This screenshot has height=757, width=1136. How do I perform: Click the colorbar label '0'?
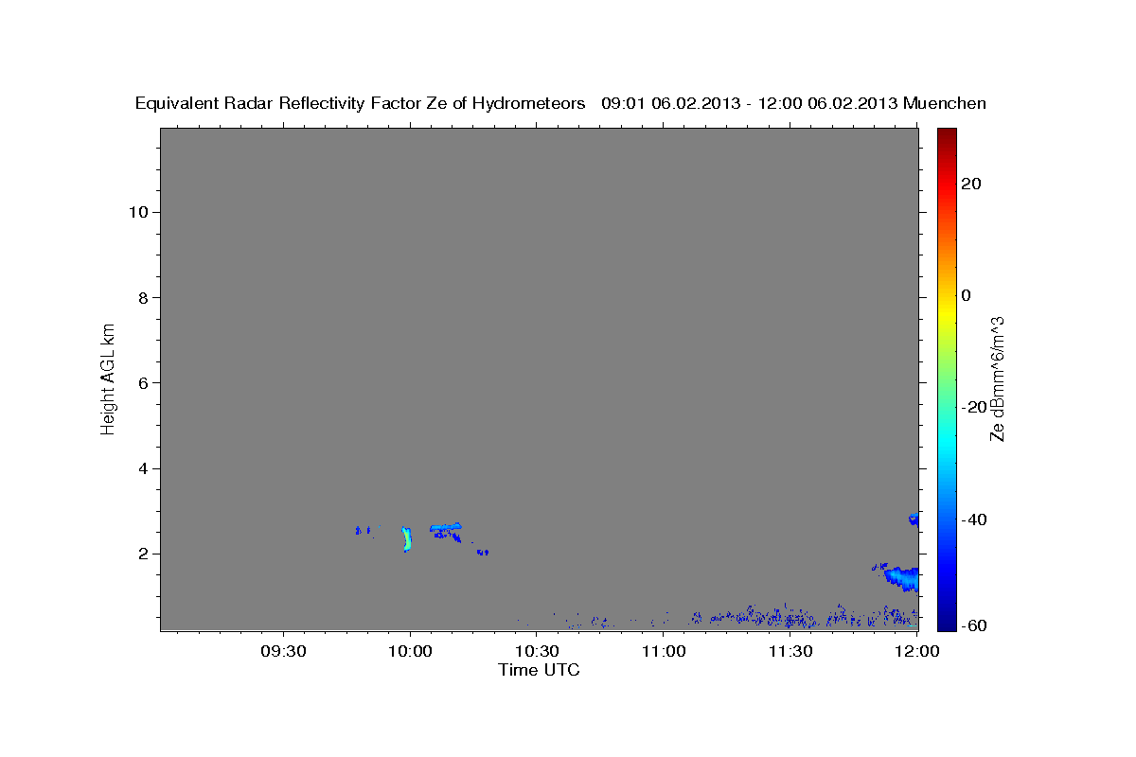click(967, 295)
